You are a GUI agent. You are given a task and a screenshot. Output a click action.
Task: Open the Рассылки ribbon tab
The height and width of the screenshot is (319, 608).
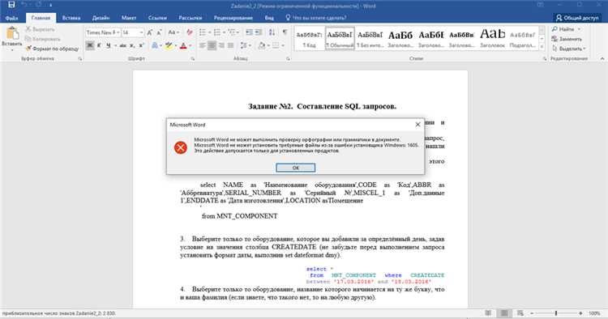tap(190, 18)
